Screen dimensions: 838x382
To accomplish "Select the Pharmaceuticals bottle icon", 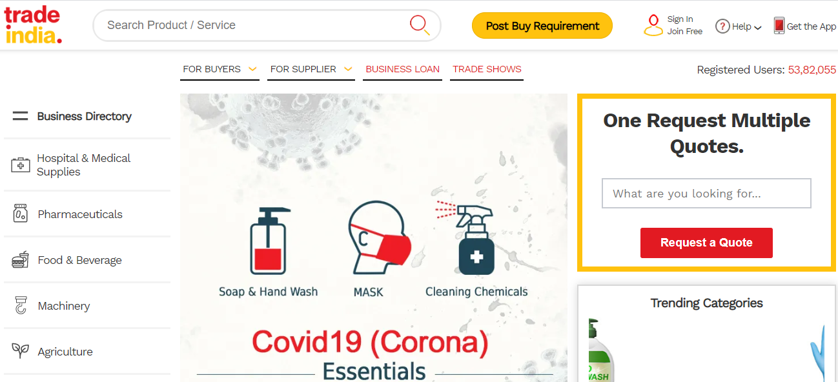I will pos(21,214).
